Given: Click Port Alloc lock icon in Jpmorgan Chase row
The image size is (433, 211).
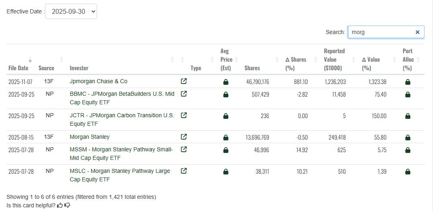Looking at the screenshot, I should tap(407, 82).
